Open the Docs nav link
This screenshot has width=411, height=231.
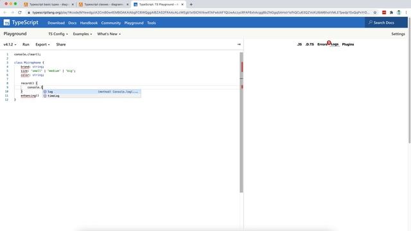pos(73,23)
